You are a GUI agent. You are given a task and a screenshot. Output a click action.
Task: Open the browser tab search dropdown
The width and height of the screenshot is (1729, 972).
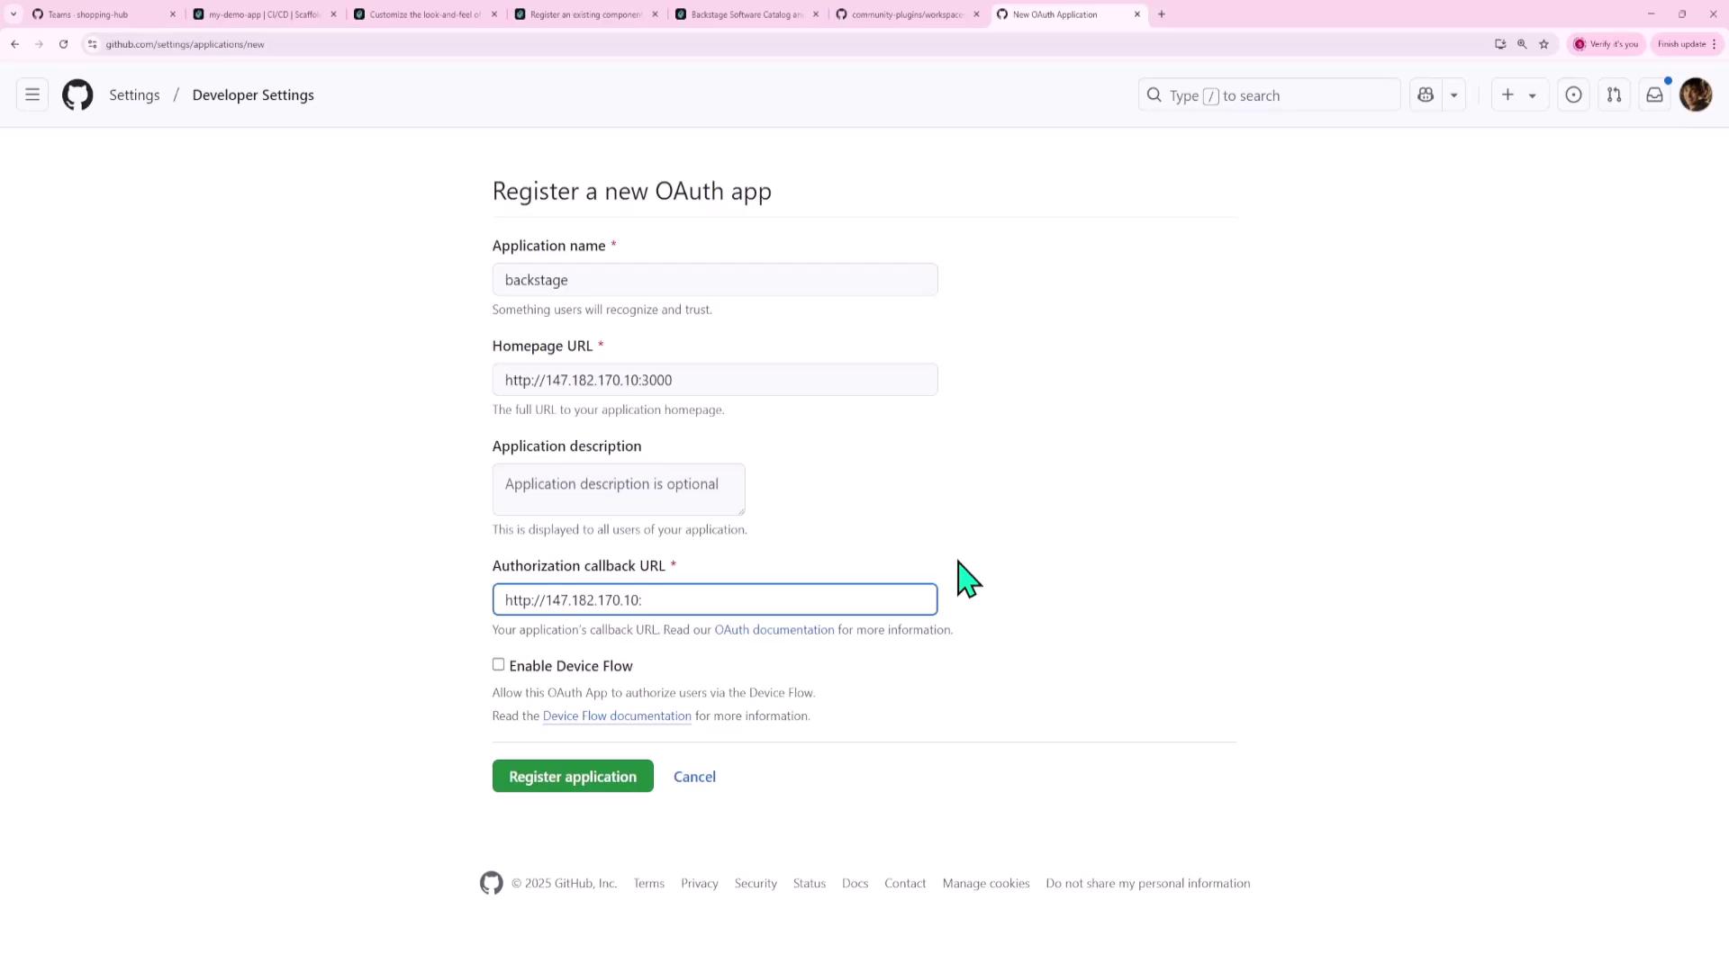pyautogui.click(x=13, y=14)
